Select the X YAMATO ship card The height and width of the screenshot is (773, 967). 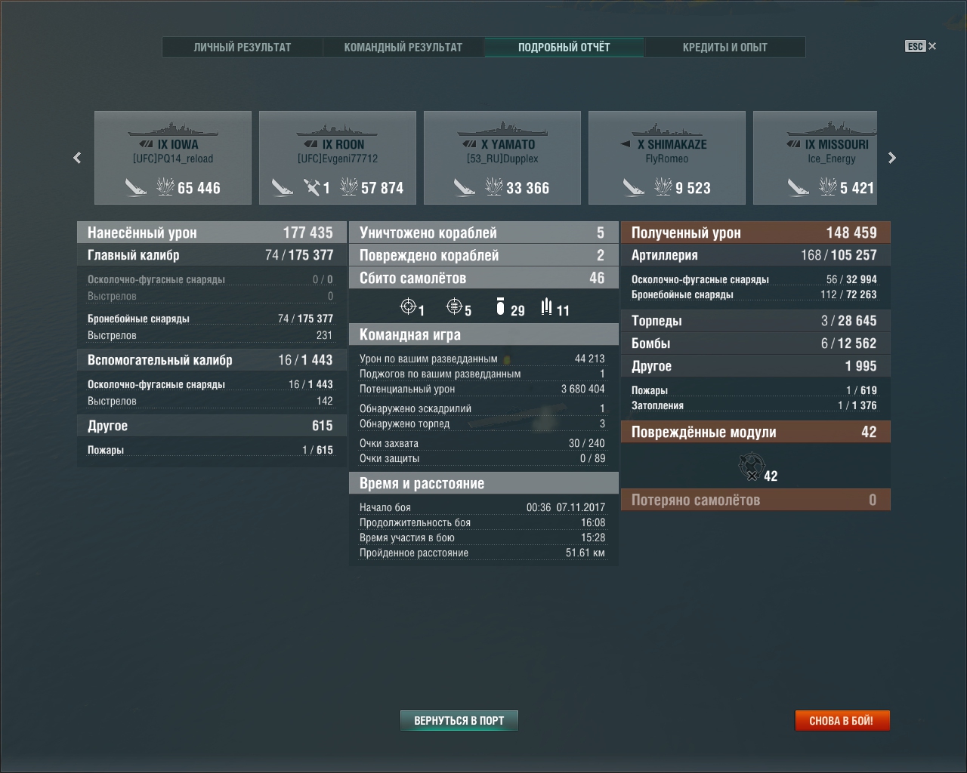(x=502, y=158)
